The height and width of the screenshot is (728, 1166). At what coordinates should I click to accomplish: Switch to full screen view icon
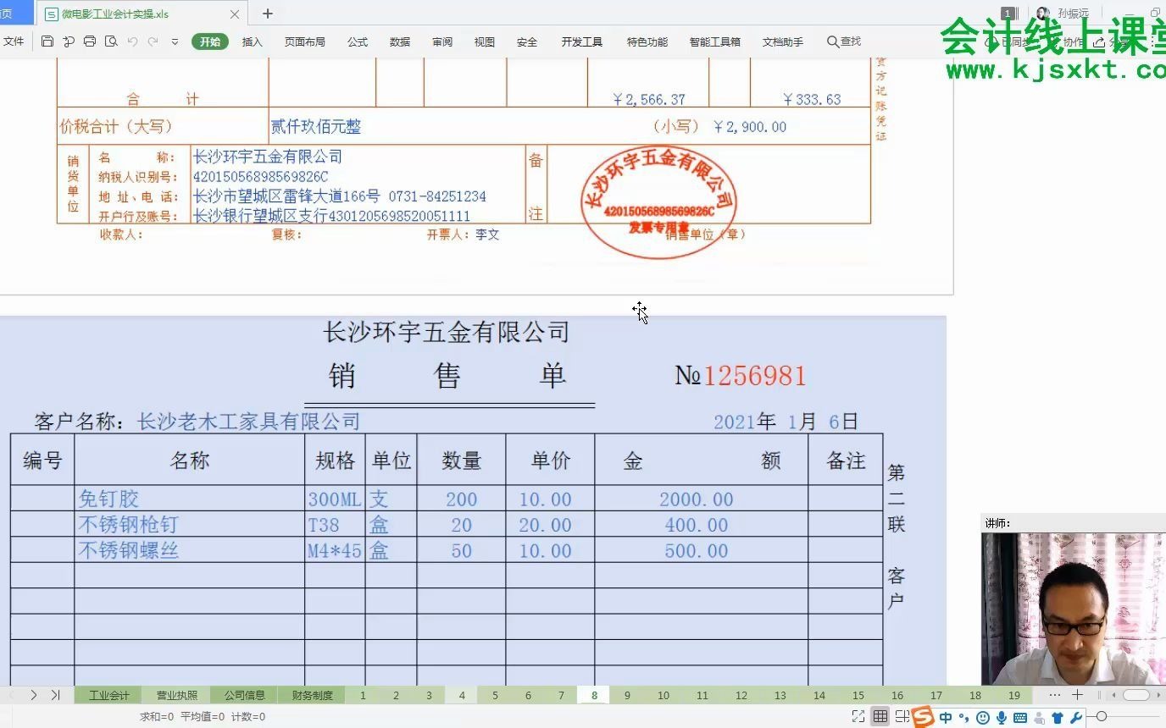point(858,717)
